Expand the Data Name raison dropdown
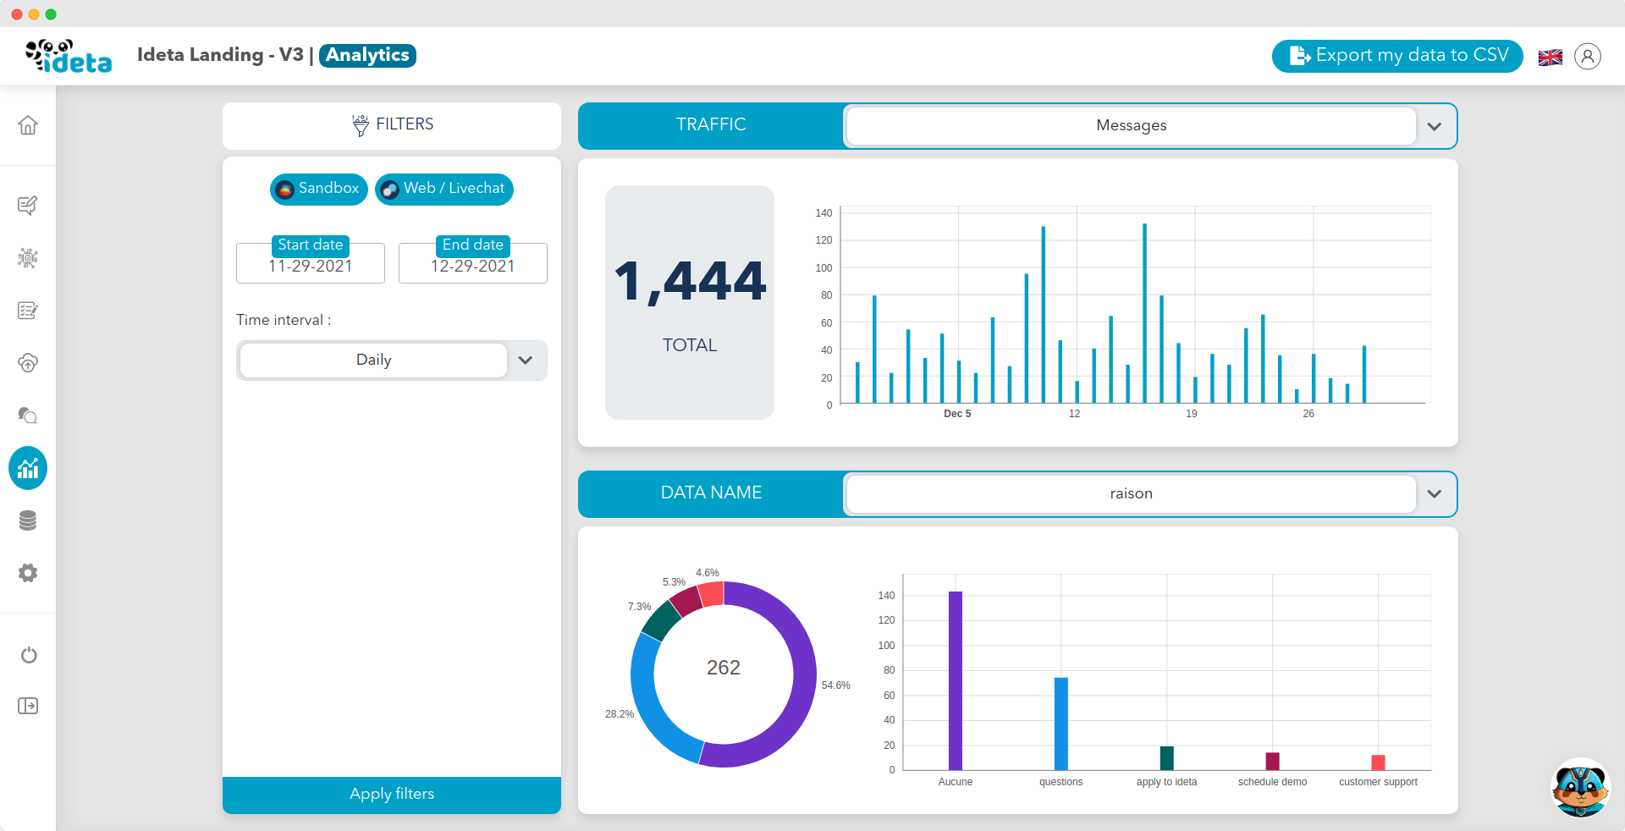This screenshot has width=1625, height=831. 1149,494
